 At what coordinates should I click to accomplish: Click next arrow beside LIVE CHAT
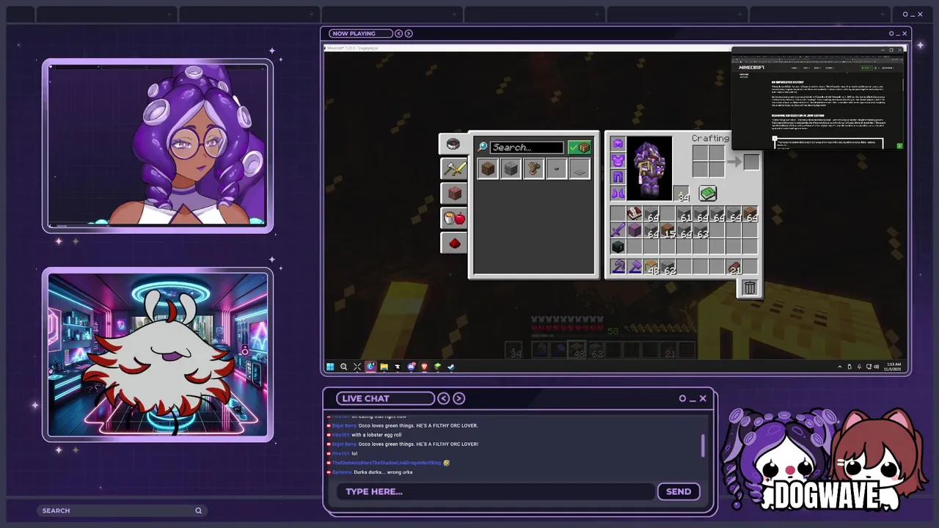(x=458, y=398)
